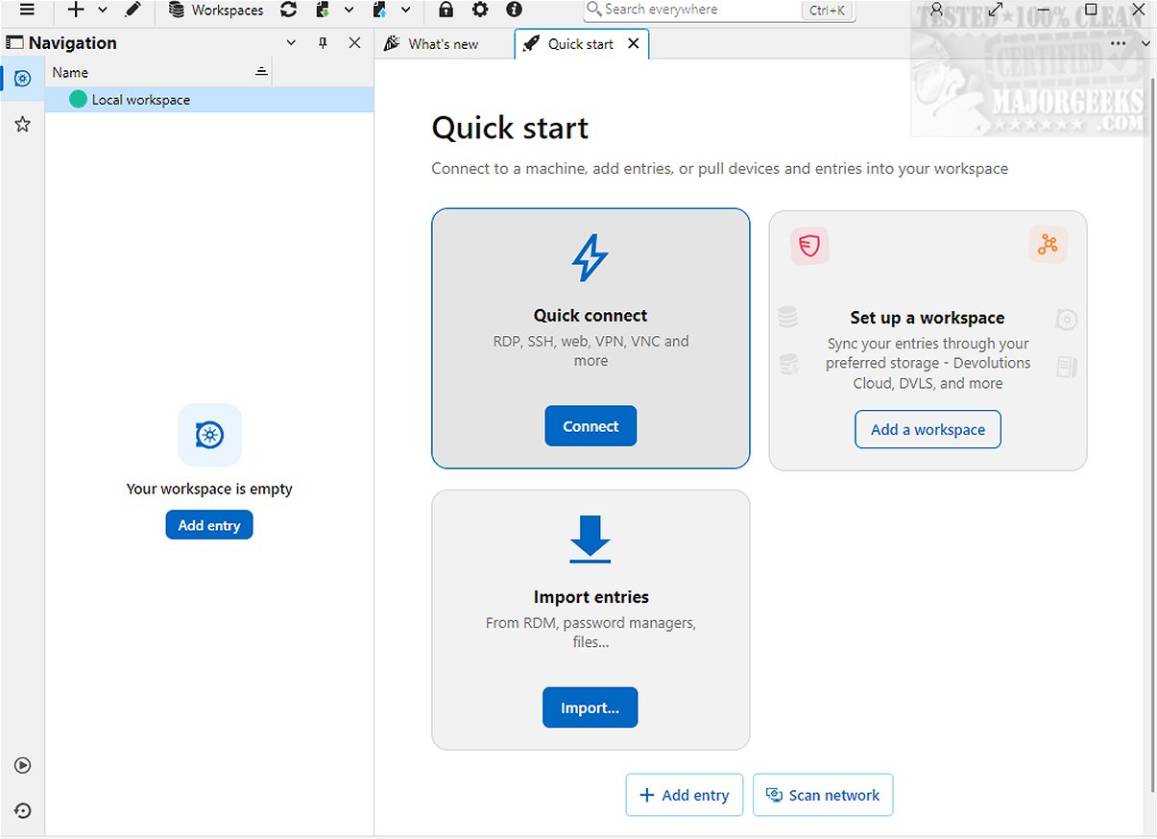Click the plus new entry icon
The image size is (1157, 839).
[x=76, y=10]
